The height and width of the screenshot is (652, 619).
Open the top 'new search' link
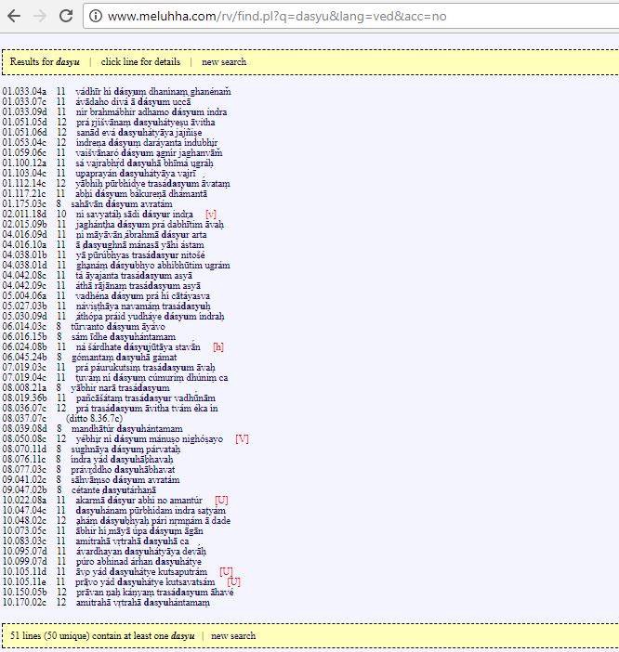tap(224, 61)
